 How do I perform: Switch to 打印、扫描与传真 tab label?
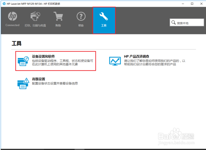point(35,25)
